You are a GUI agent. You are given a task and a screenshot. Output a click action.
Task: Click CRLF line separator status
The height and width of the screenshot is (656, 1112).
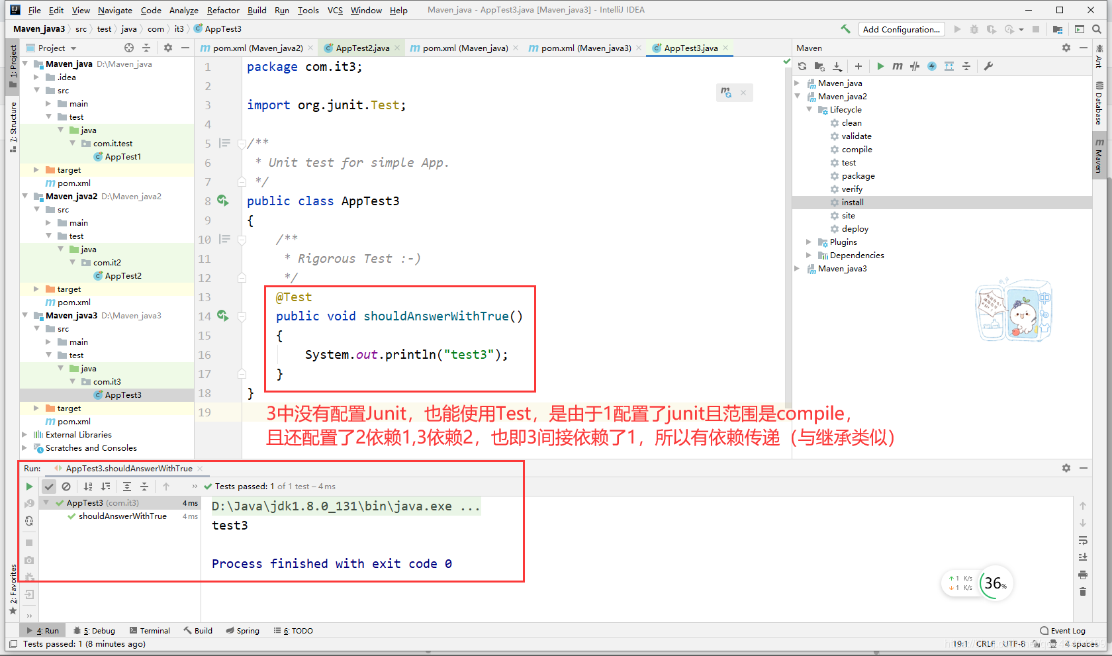click(x=985, y=643)
